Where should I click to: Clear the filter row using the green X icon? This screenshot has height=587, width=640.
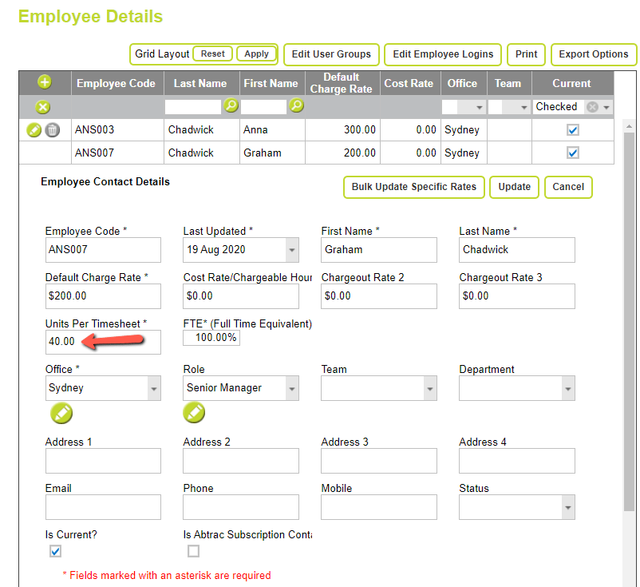[44, 106]
